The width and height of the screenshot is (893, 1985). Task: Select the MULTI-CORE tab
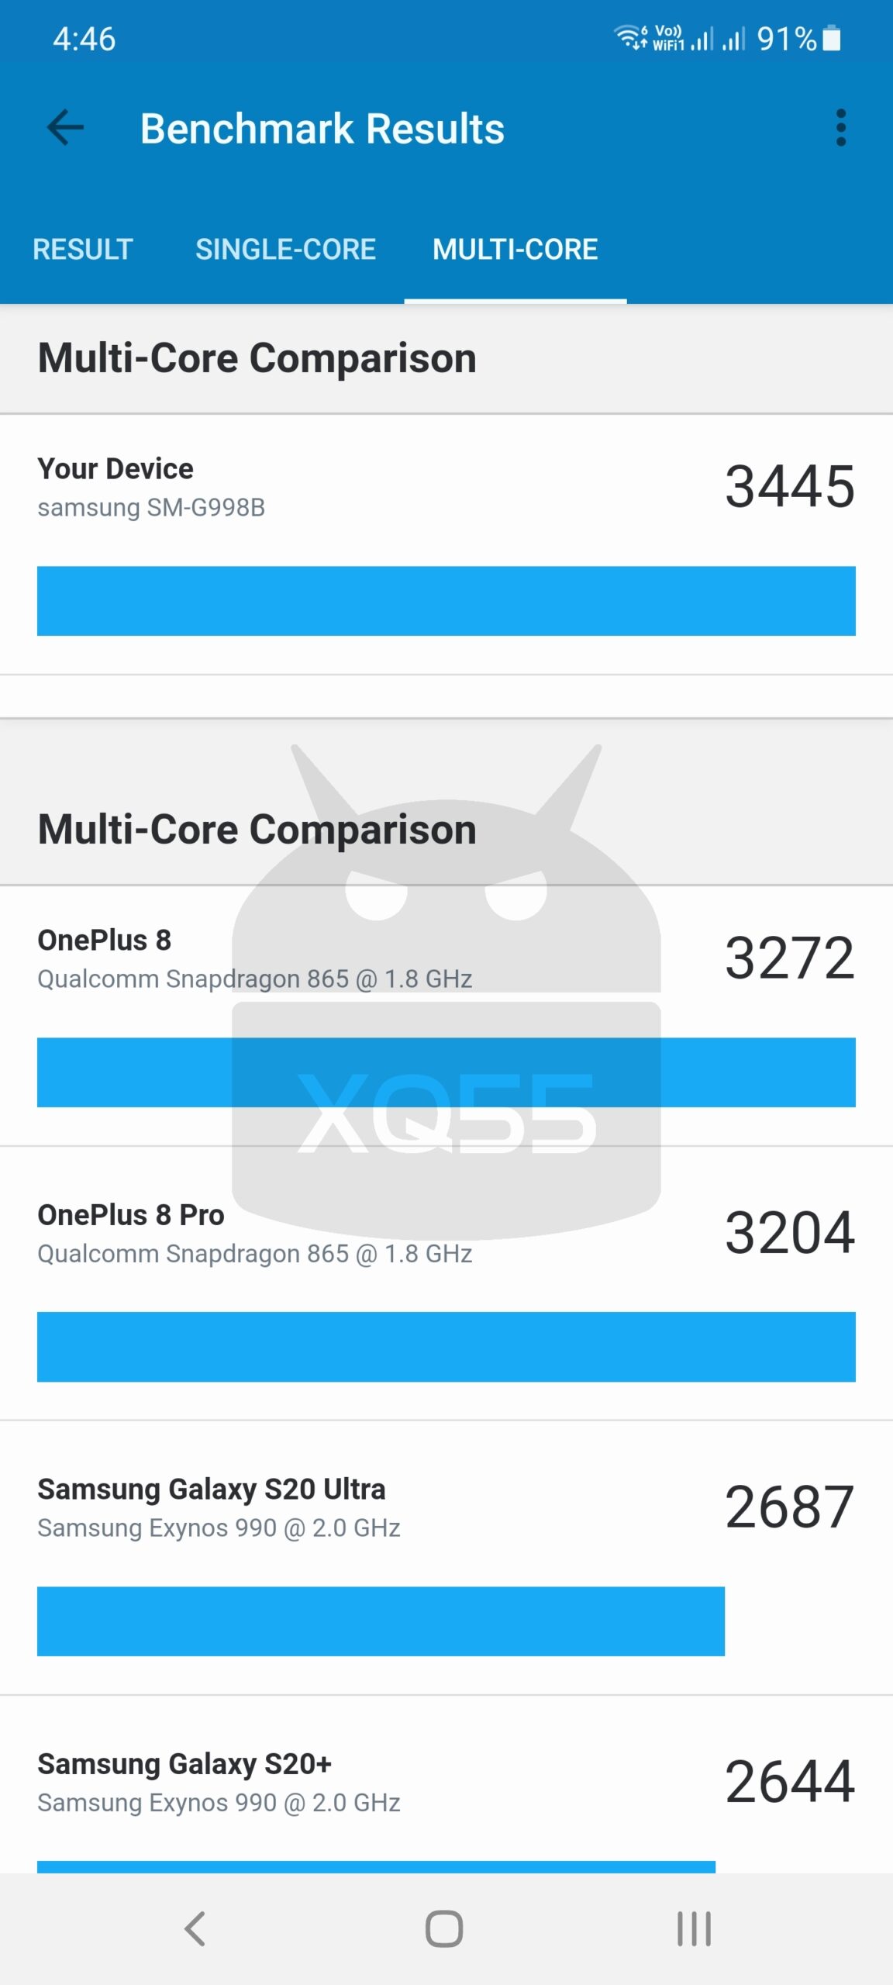pyautogui.click(x=515, y=250)
